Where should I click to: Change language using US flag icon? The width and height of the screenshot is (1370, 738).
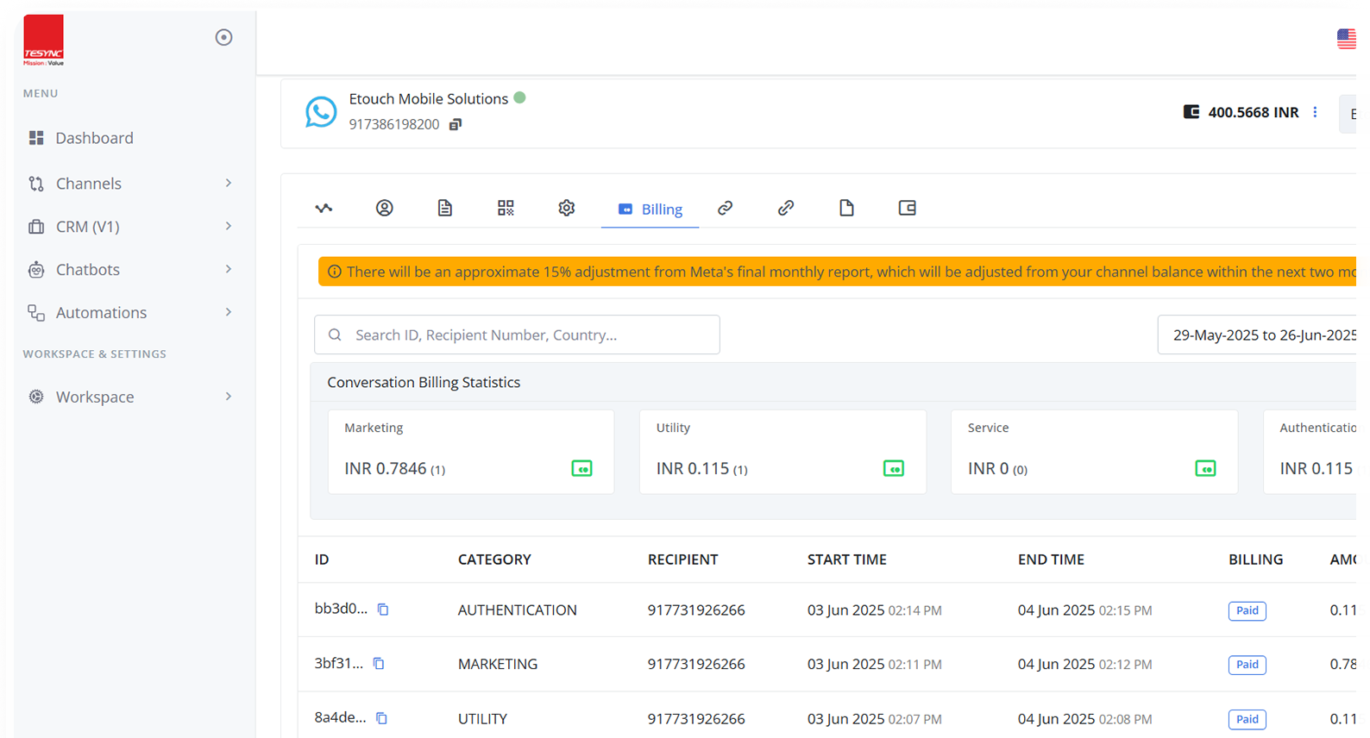click(1347, 39)
